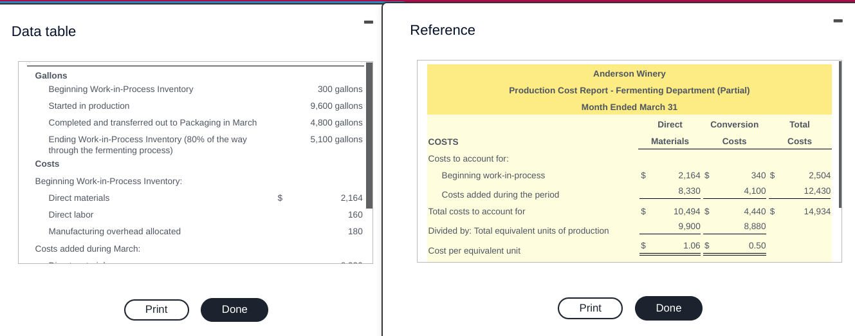Select the Reference title text
The image size is (855, 336).
tap(443, 30)
